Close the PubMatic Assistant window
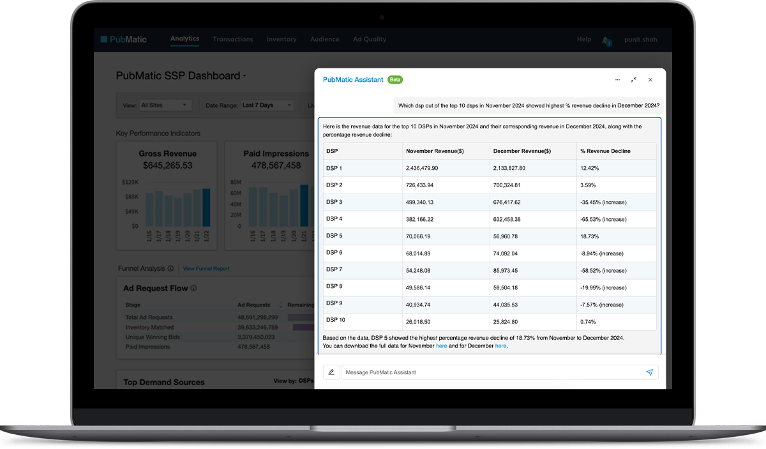This screenshot has width=766, height=449. pos(650,80)
